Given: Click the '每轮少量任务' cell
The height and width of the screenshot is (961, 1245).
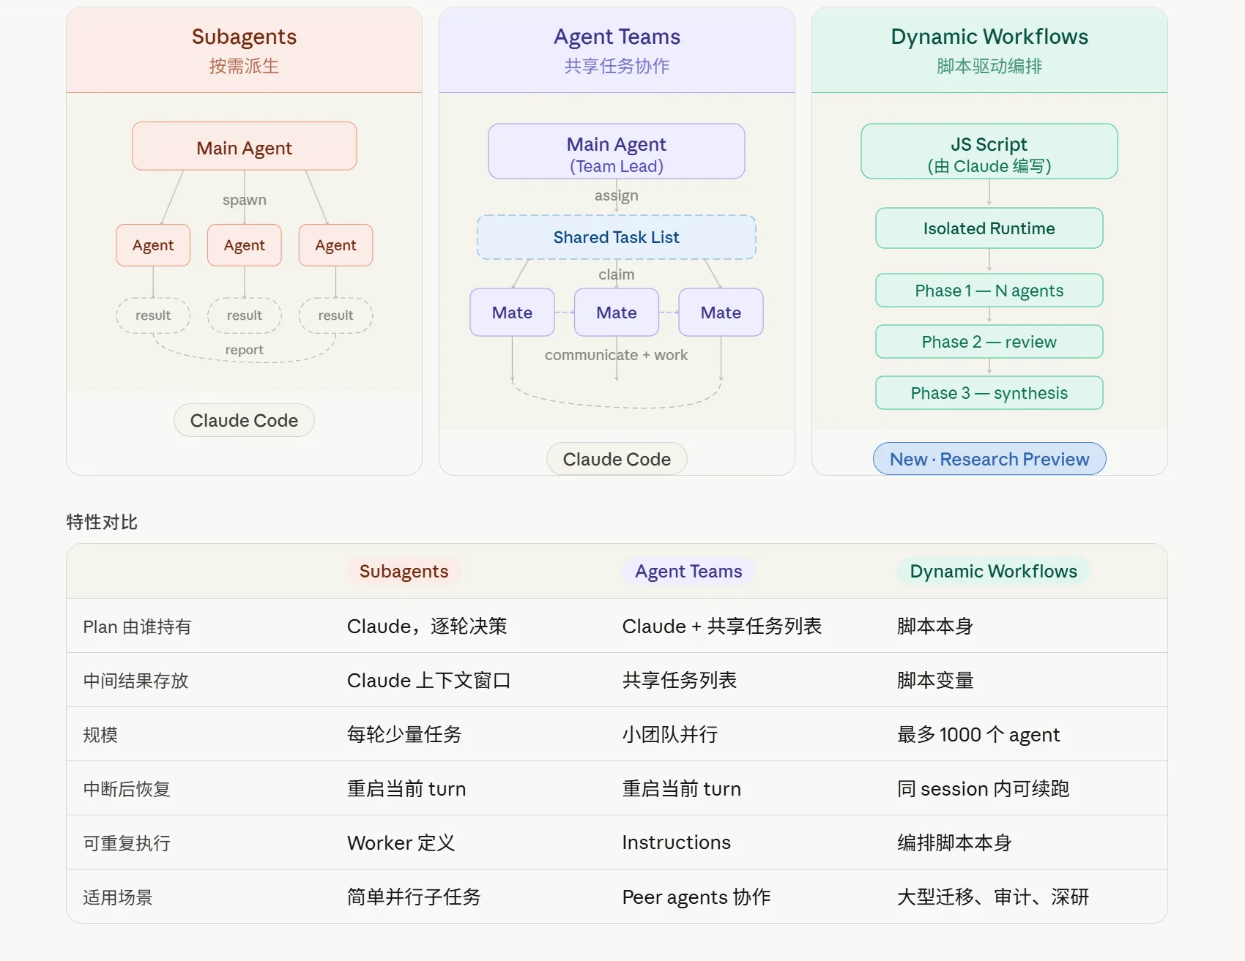Looking at the screenshot, I should (404, 735).
